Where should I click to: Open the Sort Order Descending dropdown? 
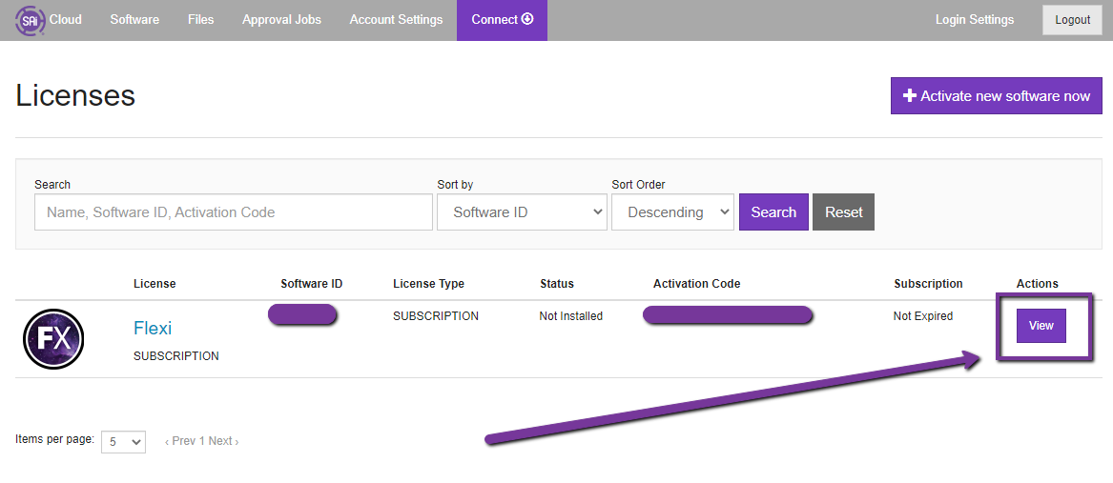tap(672, 212)
